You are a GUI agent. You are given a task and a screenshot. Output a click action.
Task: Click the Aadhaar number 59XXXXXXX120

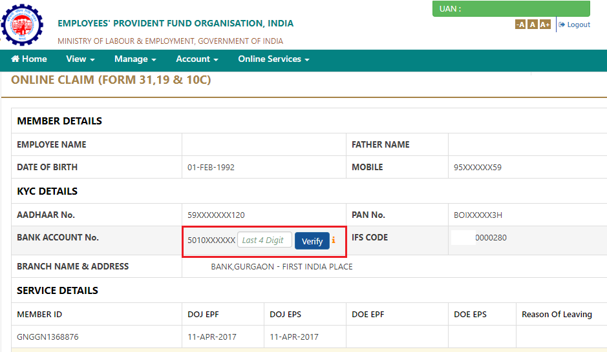[x=216, y=215]
